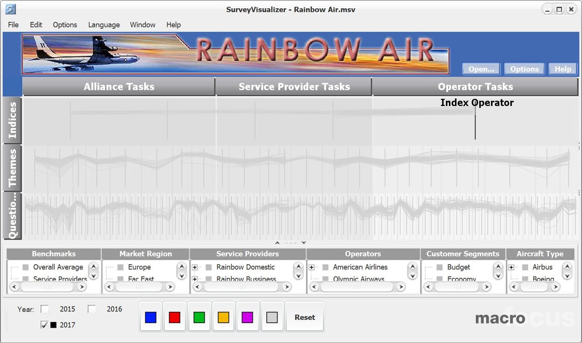Click the SurveyVisualizer app icon in title bar
The height and width of the screenshot is (343, 582).
click(x=10, y=9)
